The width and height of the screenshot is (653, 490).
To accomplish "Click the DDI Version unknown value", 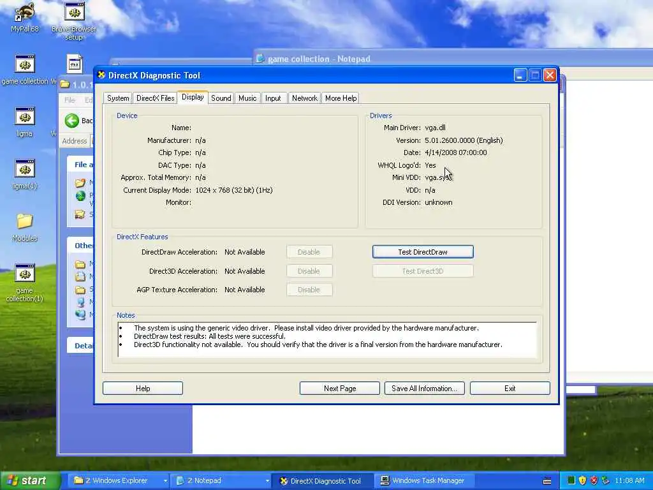I will [439, 202].
